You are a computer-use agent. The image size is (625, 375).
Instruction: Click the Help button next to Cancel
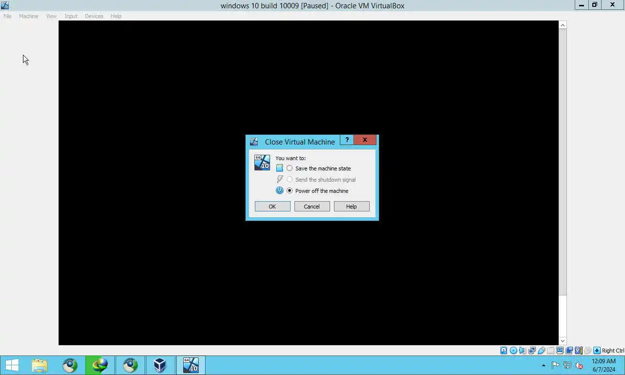point(352,207)
